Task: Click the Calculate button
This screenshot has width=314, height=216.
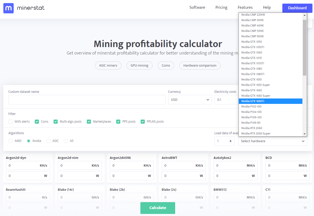Action: pyautogui.click(x=158, y=208)
